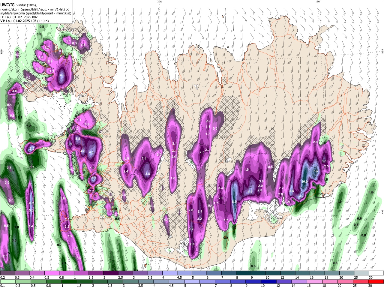Click the 3.9 value near the western peninsula

pos(70,144)
